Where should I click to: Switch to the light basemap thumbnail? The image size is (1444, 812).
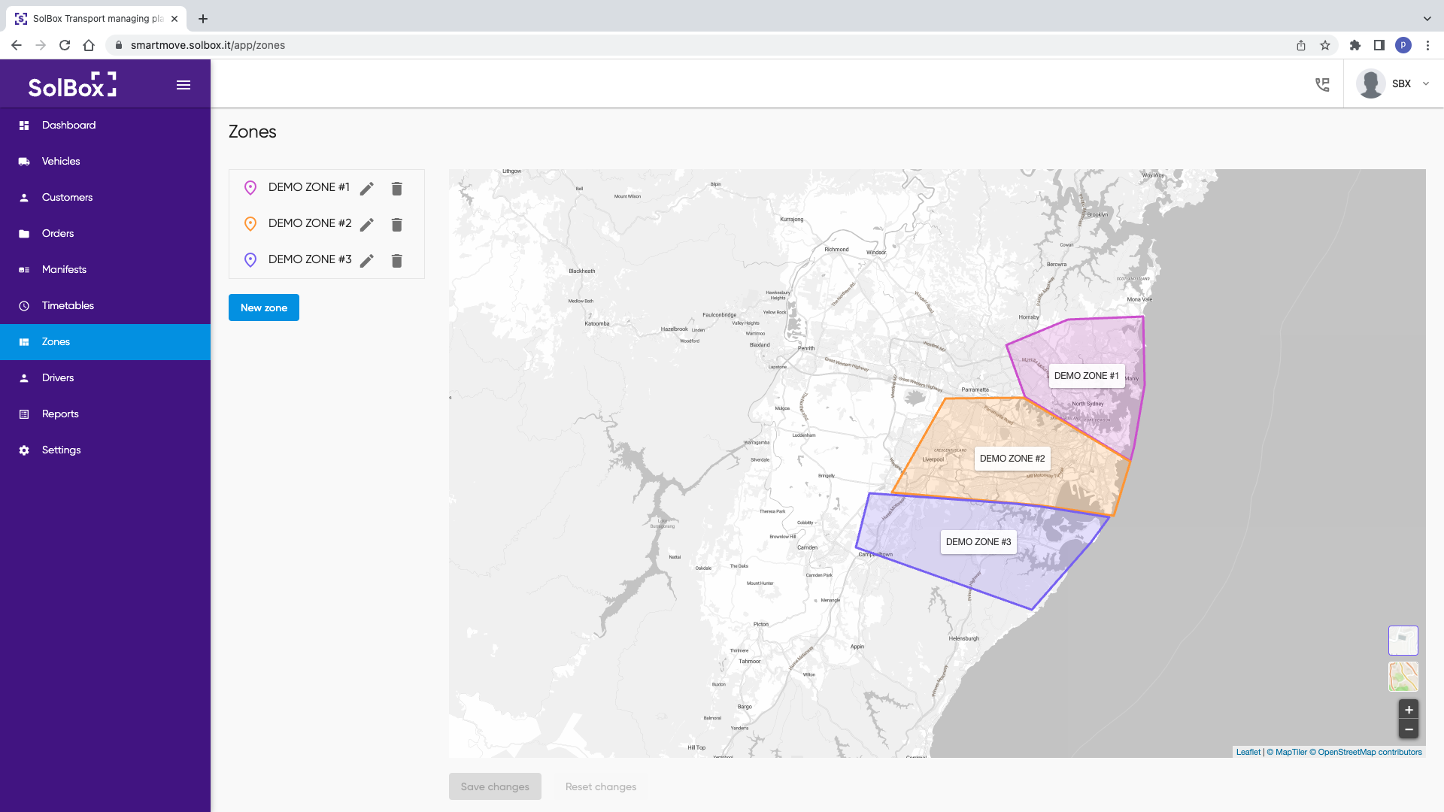point(1403,641)
